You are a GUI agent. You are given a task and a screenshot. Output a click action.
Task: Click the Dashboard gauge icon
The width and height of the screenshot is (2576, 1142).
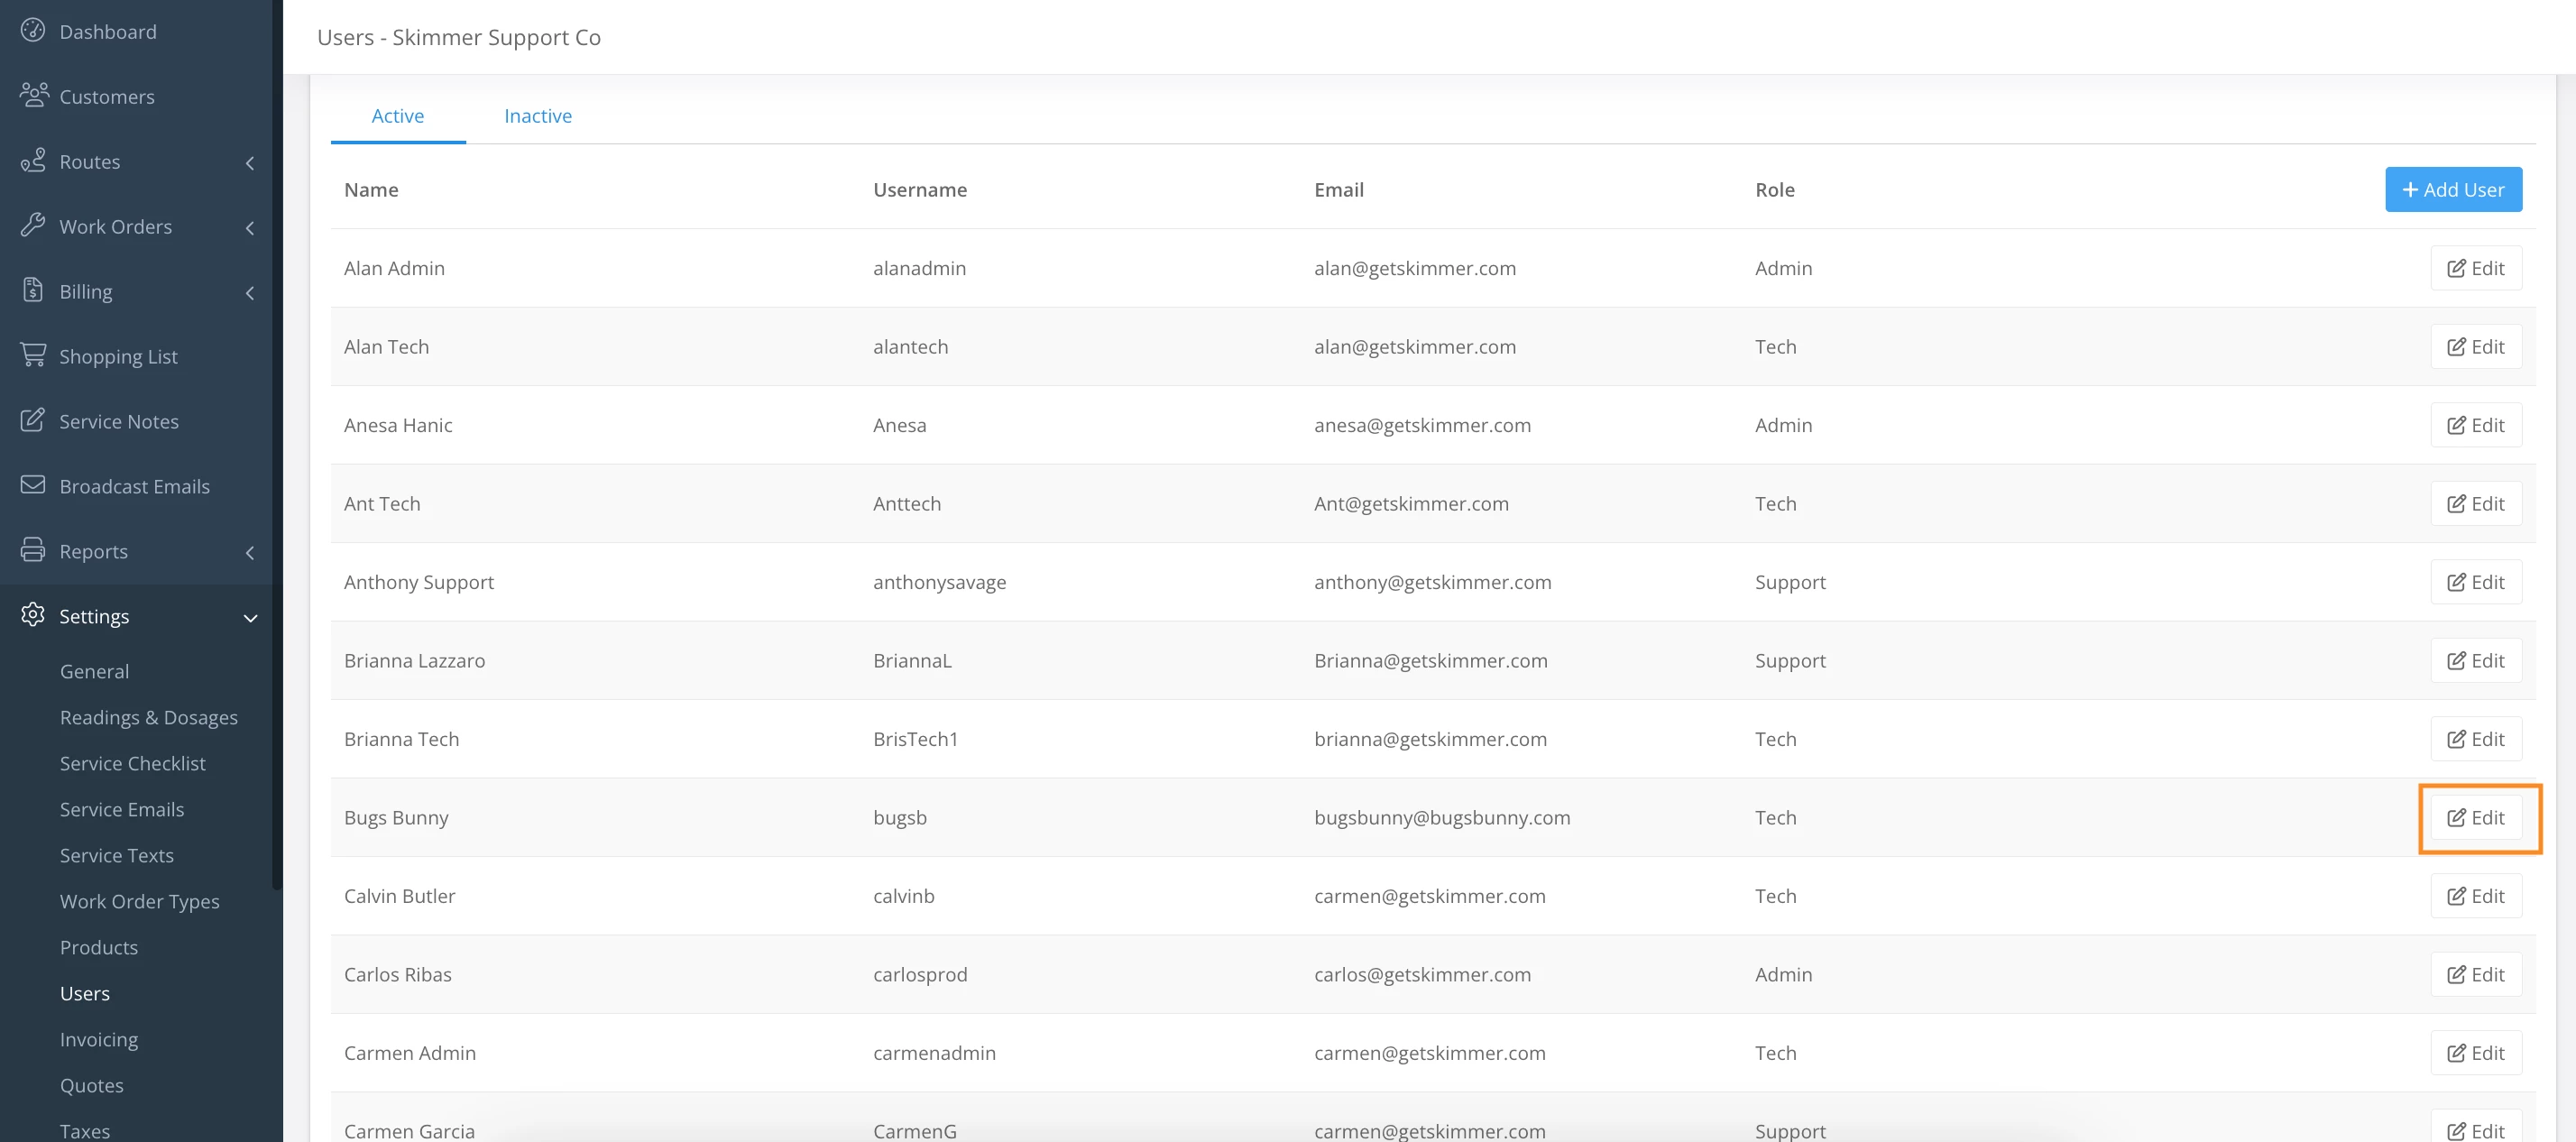[x=33, y=30]
